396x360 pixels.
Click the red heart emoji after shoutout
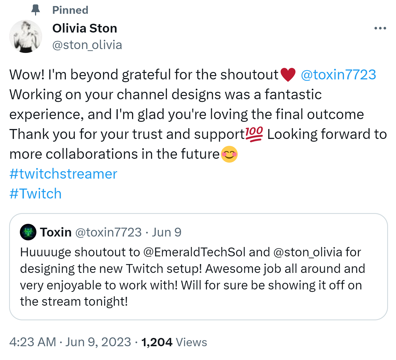pos(288,75)
